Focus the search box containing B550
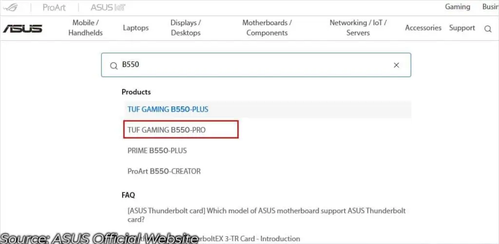 click(256, 65)
